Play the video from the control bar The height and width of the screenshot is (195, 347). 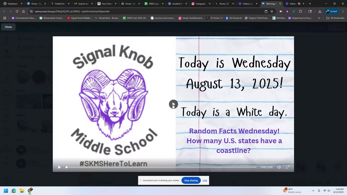pos(59,167)
